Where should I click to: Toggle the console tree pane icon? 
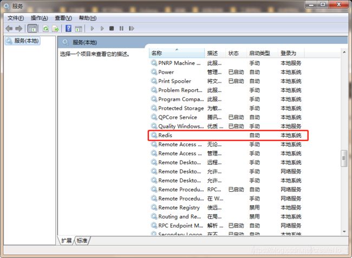click(32, 29)
